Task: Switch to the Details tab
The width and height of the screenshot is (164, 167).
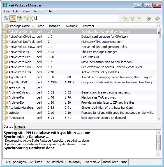Action: pos(20,127)
